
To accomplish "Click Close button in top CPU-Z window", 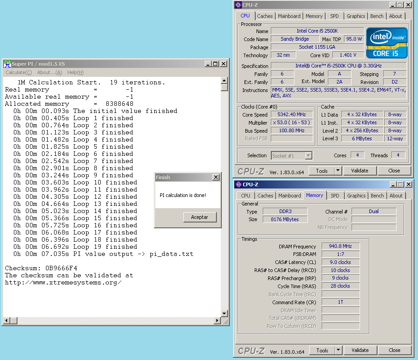I will click(394, 171).
